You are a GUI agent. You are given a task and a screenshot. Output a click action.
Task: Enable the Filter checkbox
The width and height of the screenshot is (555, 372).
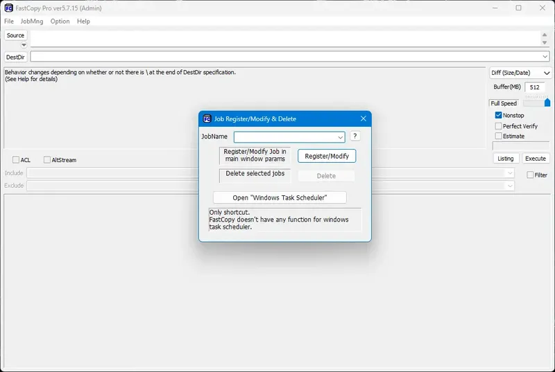pos(530,175)
